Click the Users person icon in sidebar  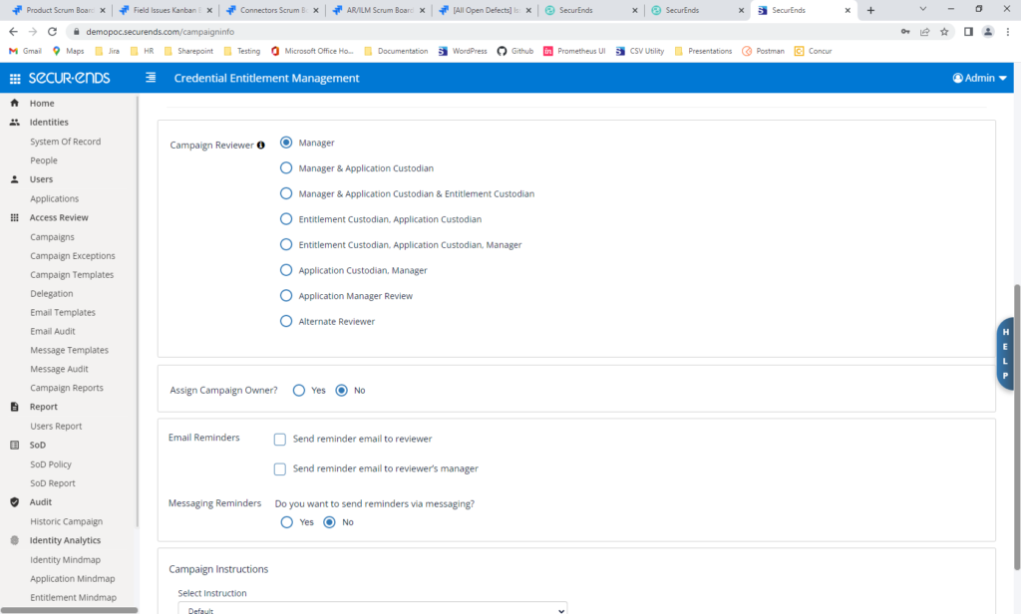[x=14, y=179]
